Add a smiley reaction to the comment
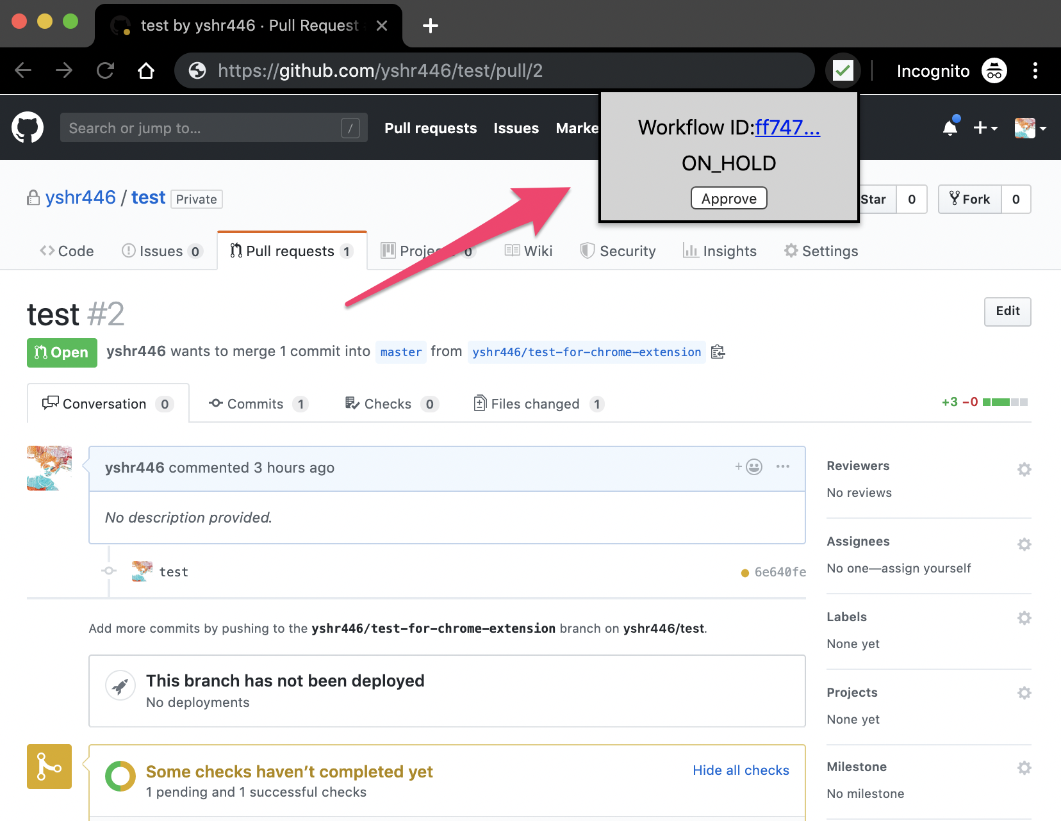Screen dimensions: 1061x821 point(753,467)
